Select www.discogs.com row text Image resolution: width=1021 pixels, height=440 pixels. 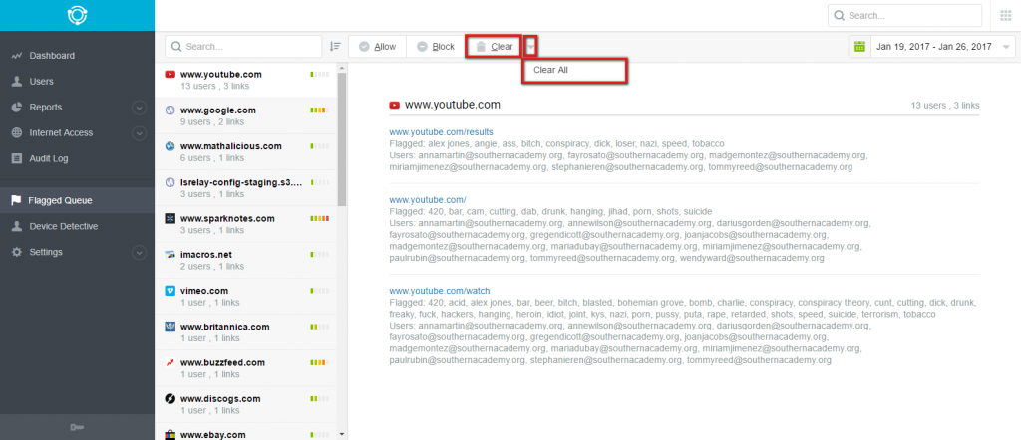click(x=220, y=399)
